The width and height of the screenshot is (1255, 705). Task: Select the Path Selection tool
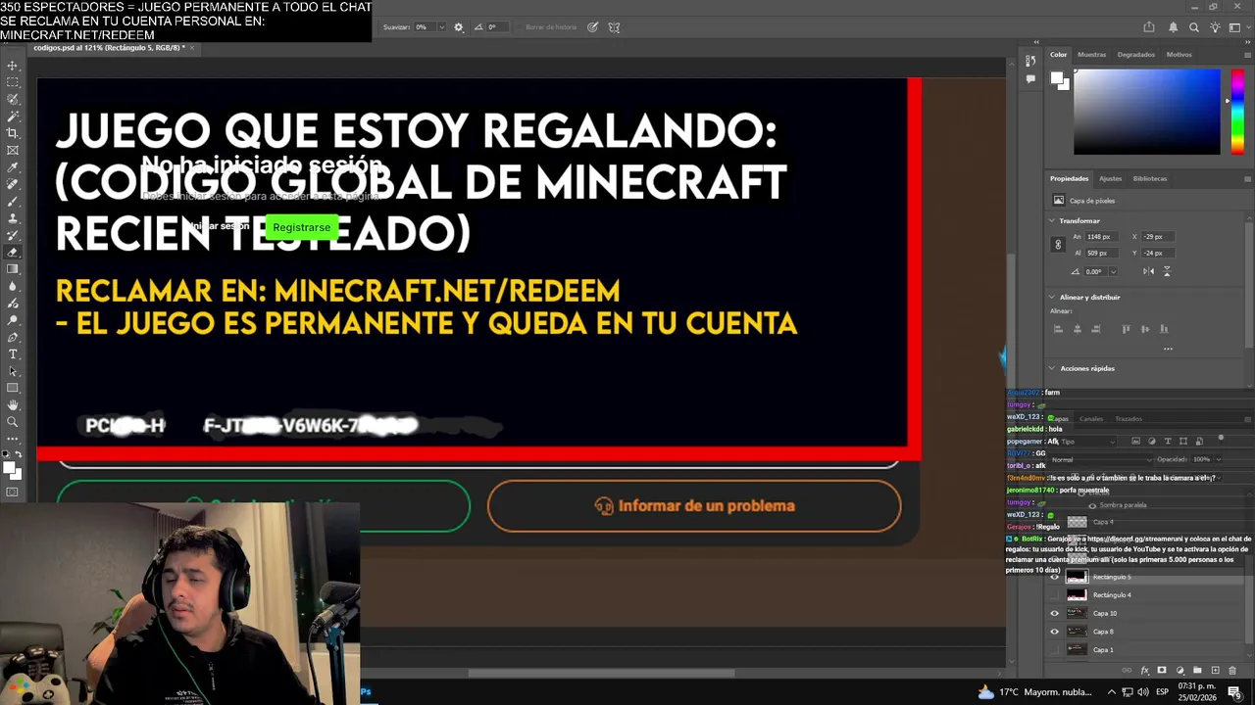click(13, 371)
